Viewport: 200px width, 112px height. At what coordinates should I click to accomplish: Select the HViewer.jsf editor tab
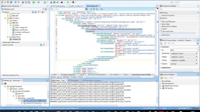tap(93, 6)
